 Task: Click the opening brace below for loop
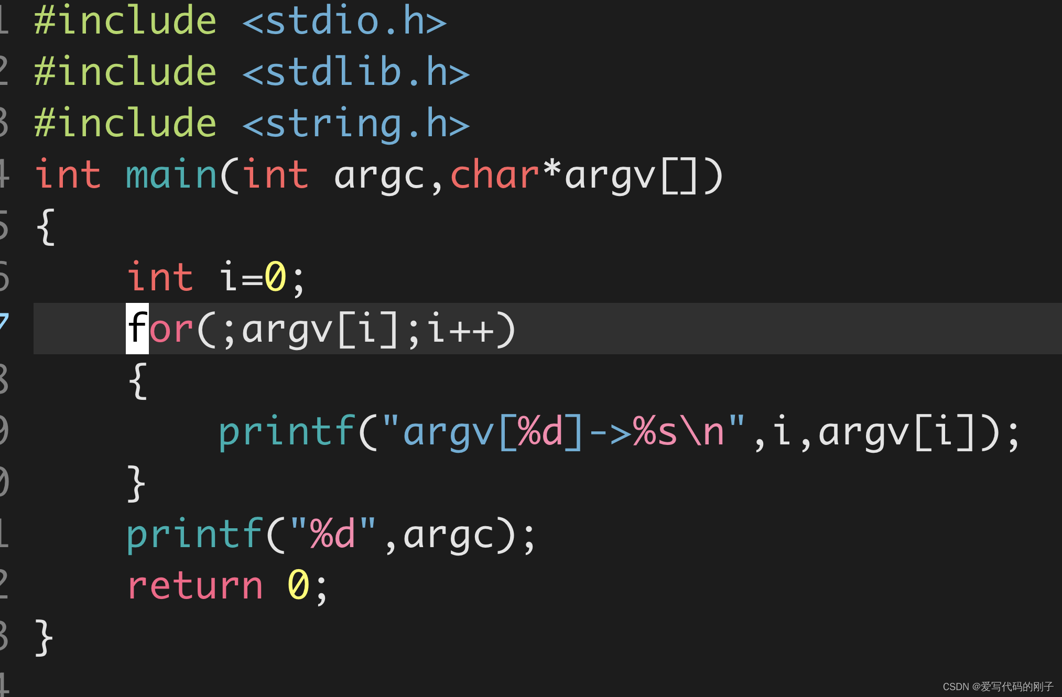point(137,381)
